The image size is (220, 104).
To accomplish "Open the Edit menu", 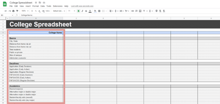I will [16, 6].
